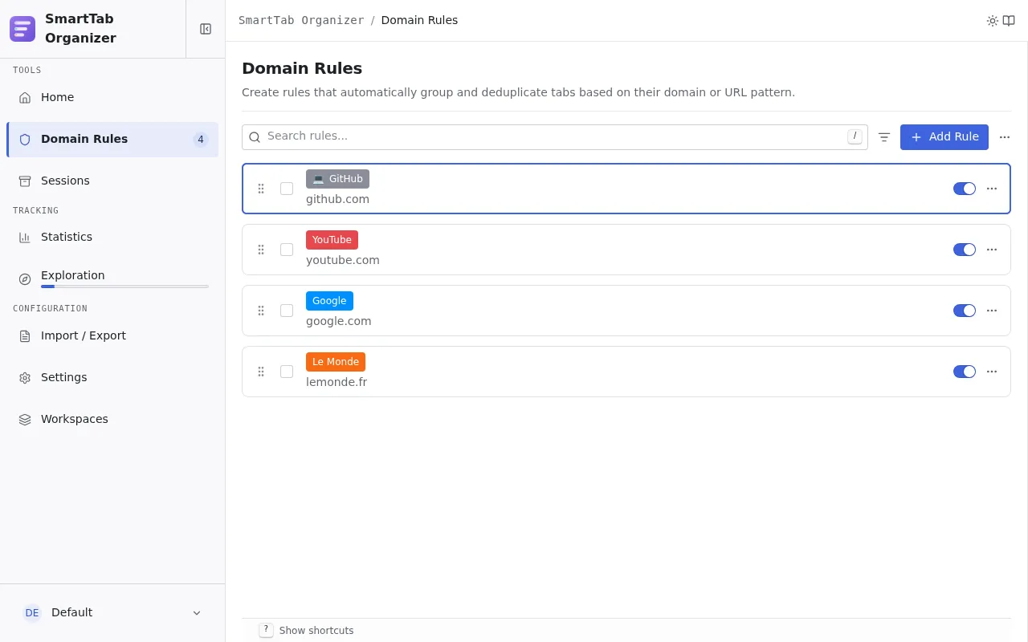Click the red YouTube tag
Viewport: 1028px width, 642px height.
click(x=332, y=240)
